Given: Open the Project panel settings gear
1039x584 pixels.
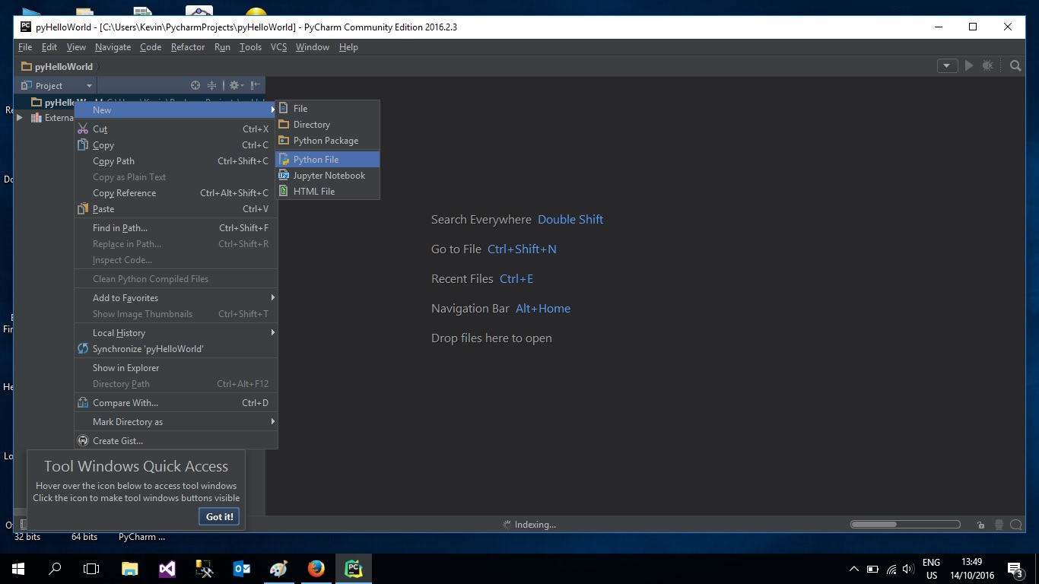Looking at the screenshot, I should [234, 84].
